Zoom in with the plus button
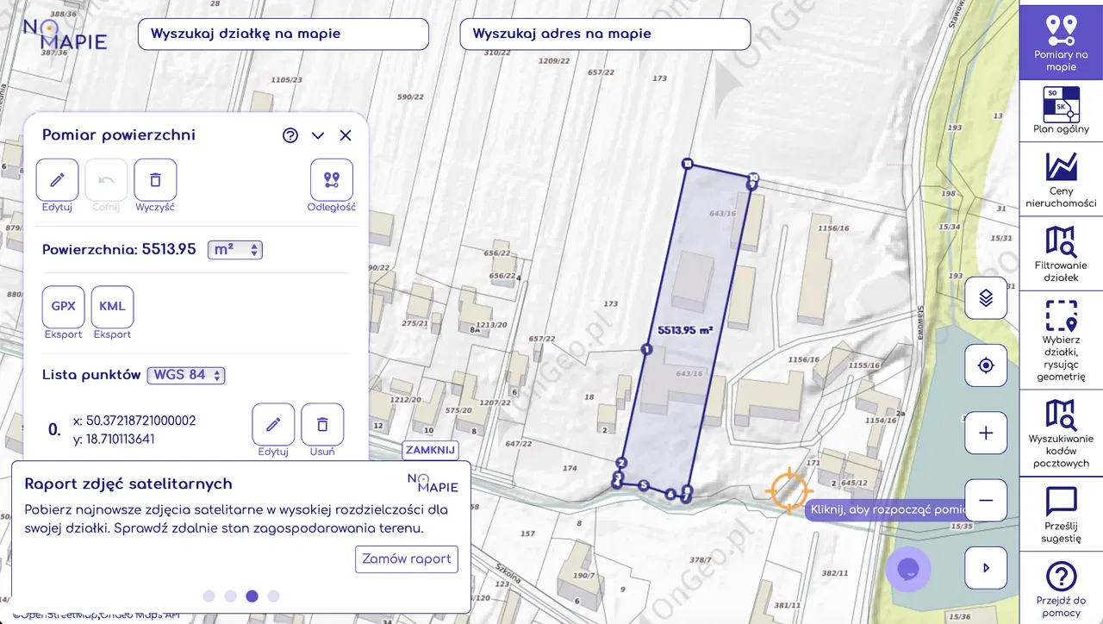This screenshot has height=624, width=1103. (986, 434)
